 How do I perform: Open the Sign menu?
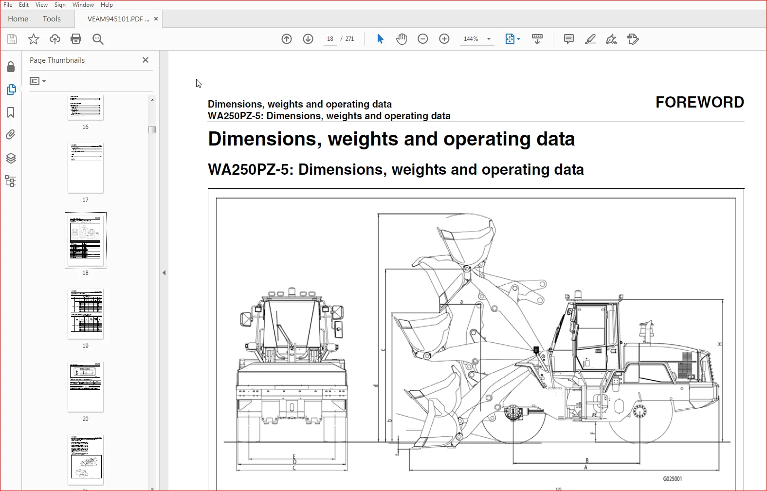pyautogui.click(x=60, y=5)
